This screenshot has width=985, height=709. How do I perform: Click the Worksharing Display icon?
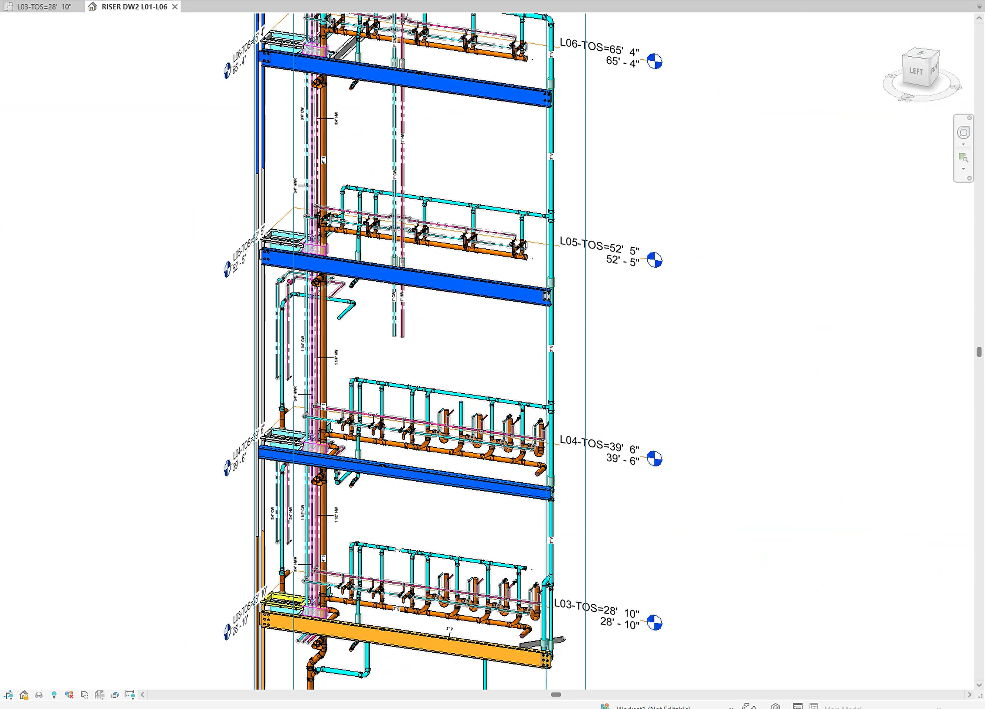(69, 695)
